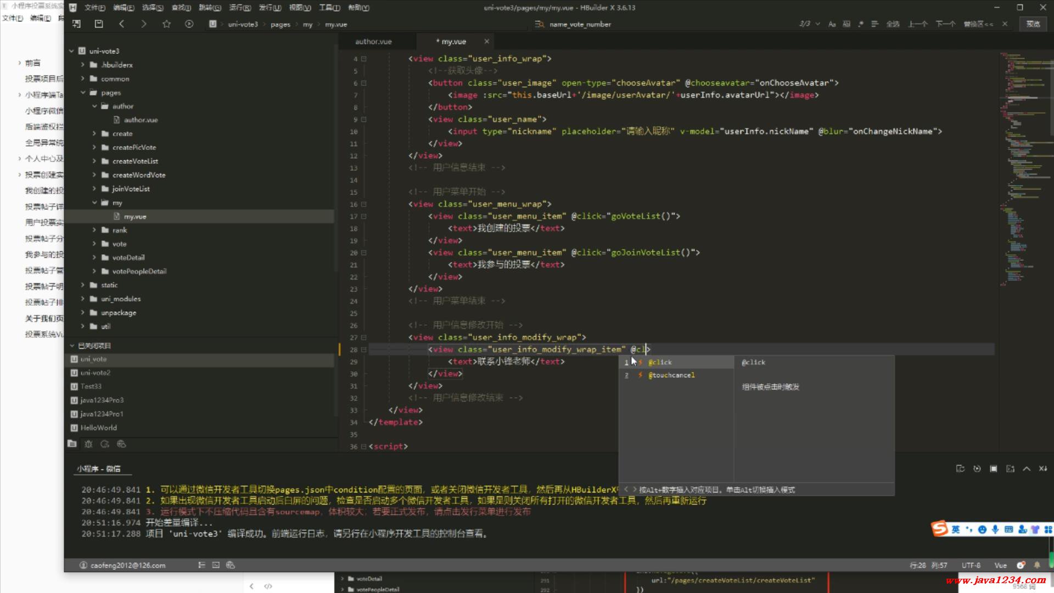This screenshot has height=593, width=1054.
Task: Open author.vue in the project tree
Action: click(141, 120)
